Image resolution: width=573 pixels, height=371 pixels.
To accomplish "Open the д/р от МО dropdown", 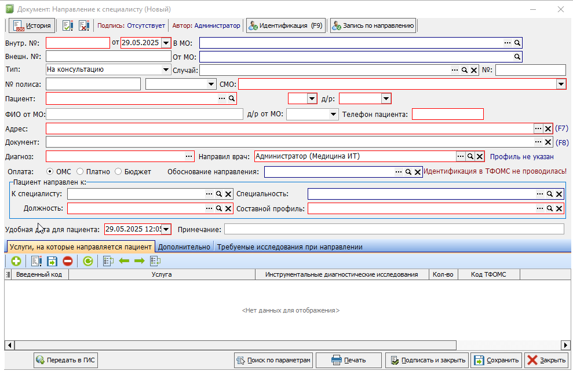I will pyautogui.click(x=333, y=114).
